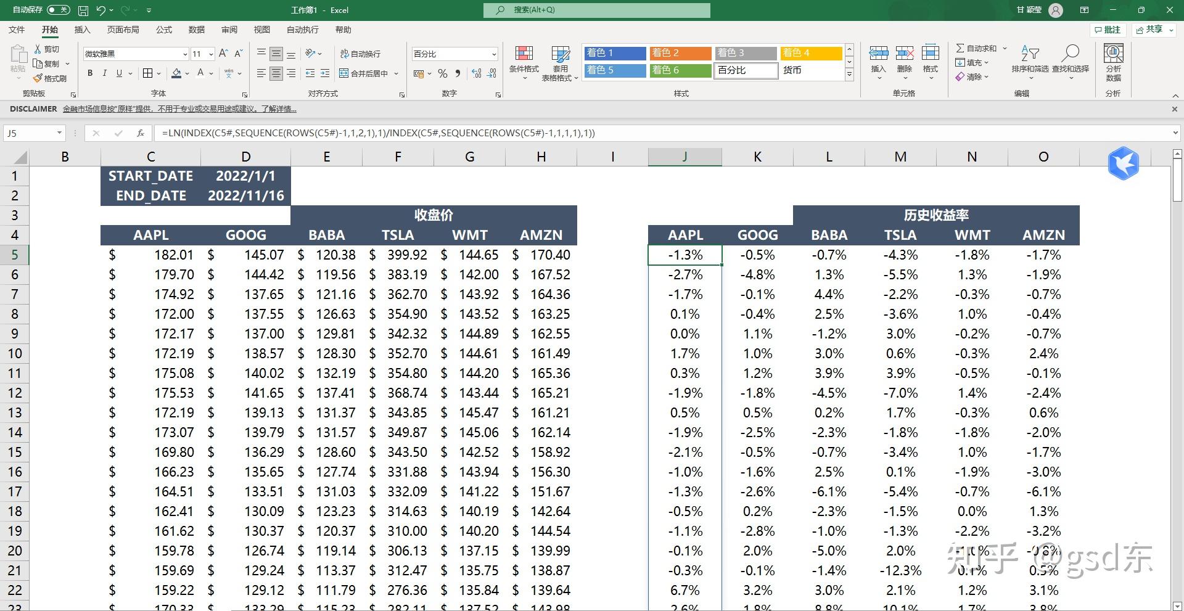Open Format as Table (套用表格格式)
Image resolution: width=1184 pixels, height=611 pixels.
click(560, 63)
